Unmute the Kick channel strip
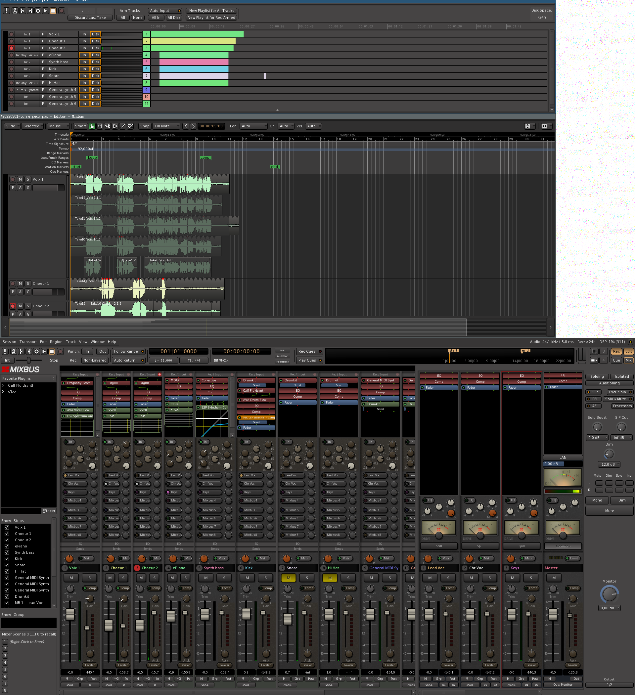This screenshot has height=695, width=635. 247,578
